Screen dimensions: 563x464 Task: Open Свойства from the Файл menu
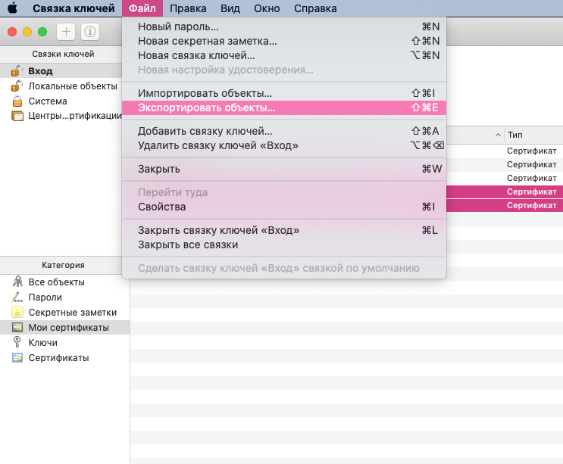coord(284,207)
